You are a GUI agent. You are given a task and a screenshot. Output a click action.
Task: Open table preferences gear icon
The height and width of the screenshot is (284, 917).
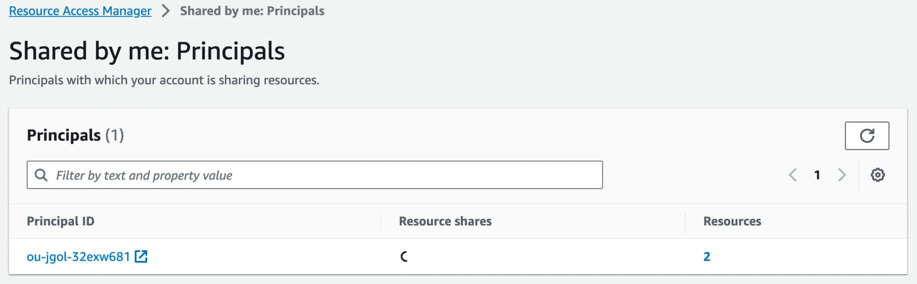(x=877, y=175)
